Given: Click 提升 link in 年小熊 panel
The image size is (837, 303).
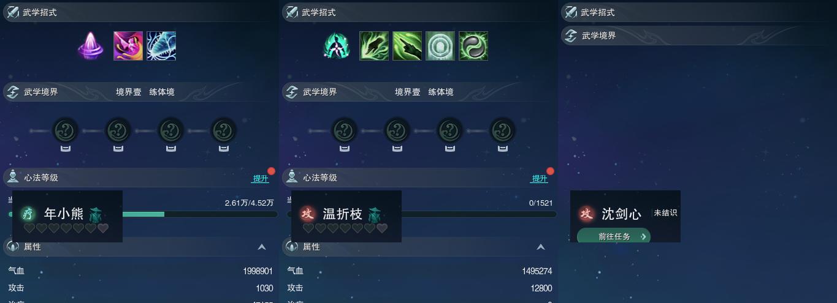Looking at the screenshot, I should tap(261, 178).
